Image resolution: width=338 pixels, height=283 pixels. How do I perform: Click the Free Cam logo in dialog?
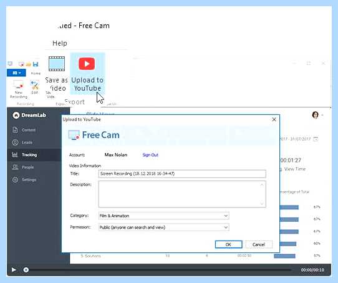[94, 135]
